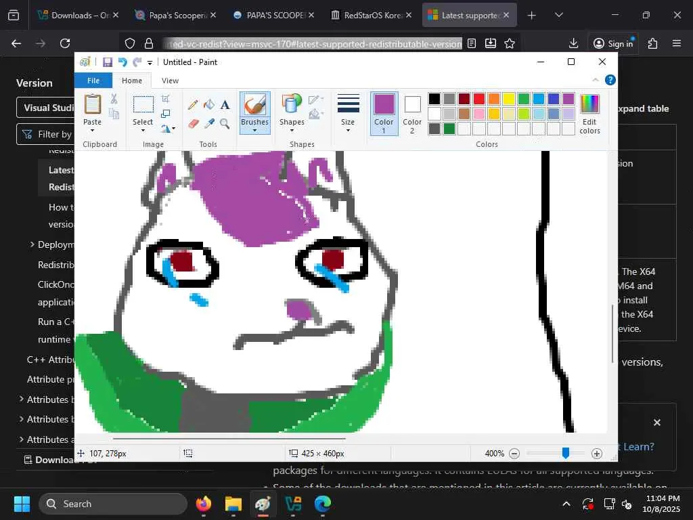Open the Shapes gallery icon
The height and width of the screenshot is (520, 693).
[x=292, y=104]
